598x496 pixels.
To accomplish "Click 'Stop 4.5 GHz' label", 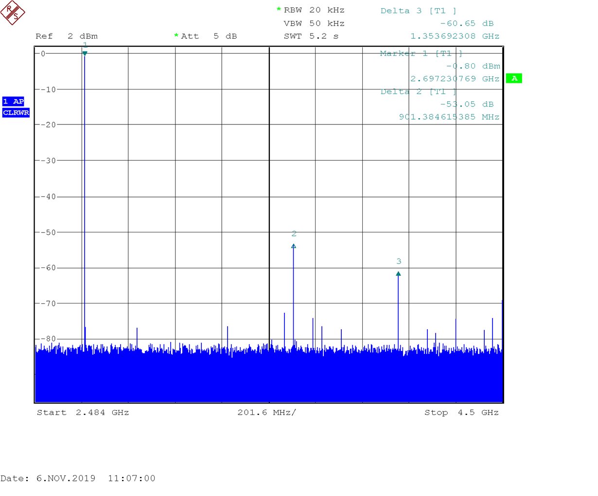I will [461, 412].
